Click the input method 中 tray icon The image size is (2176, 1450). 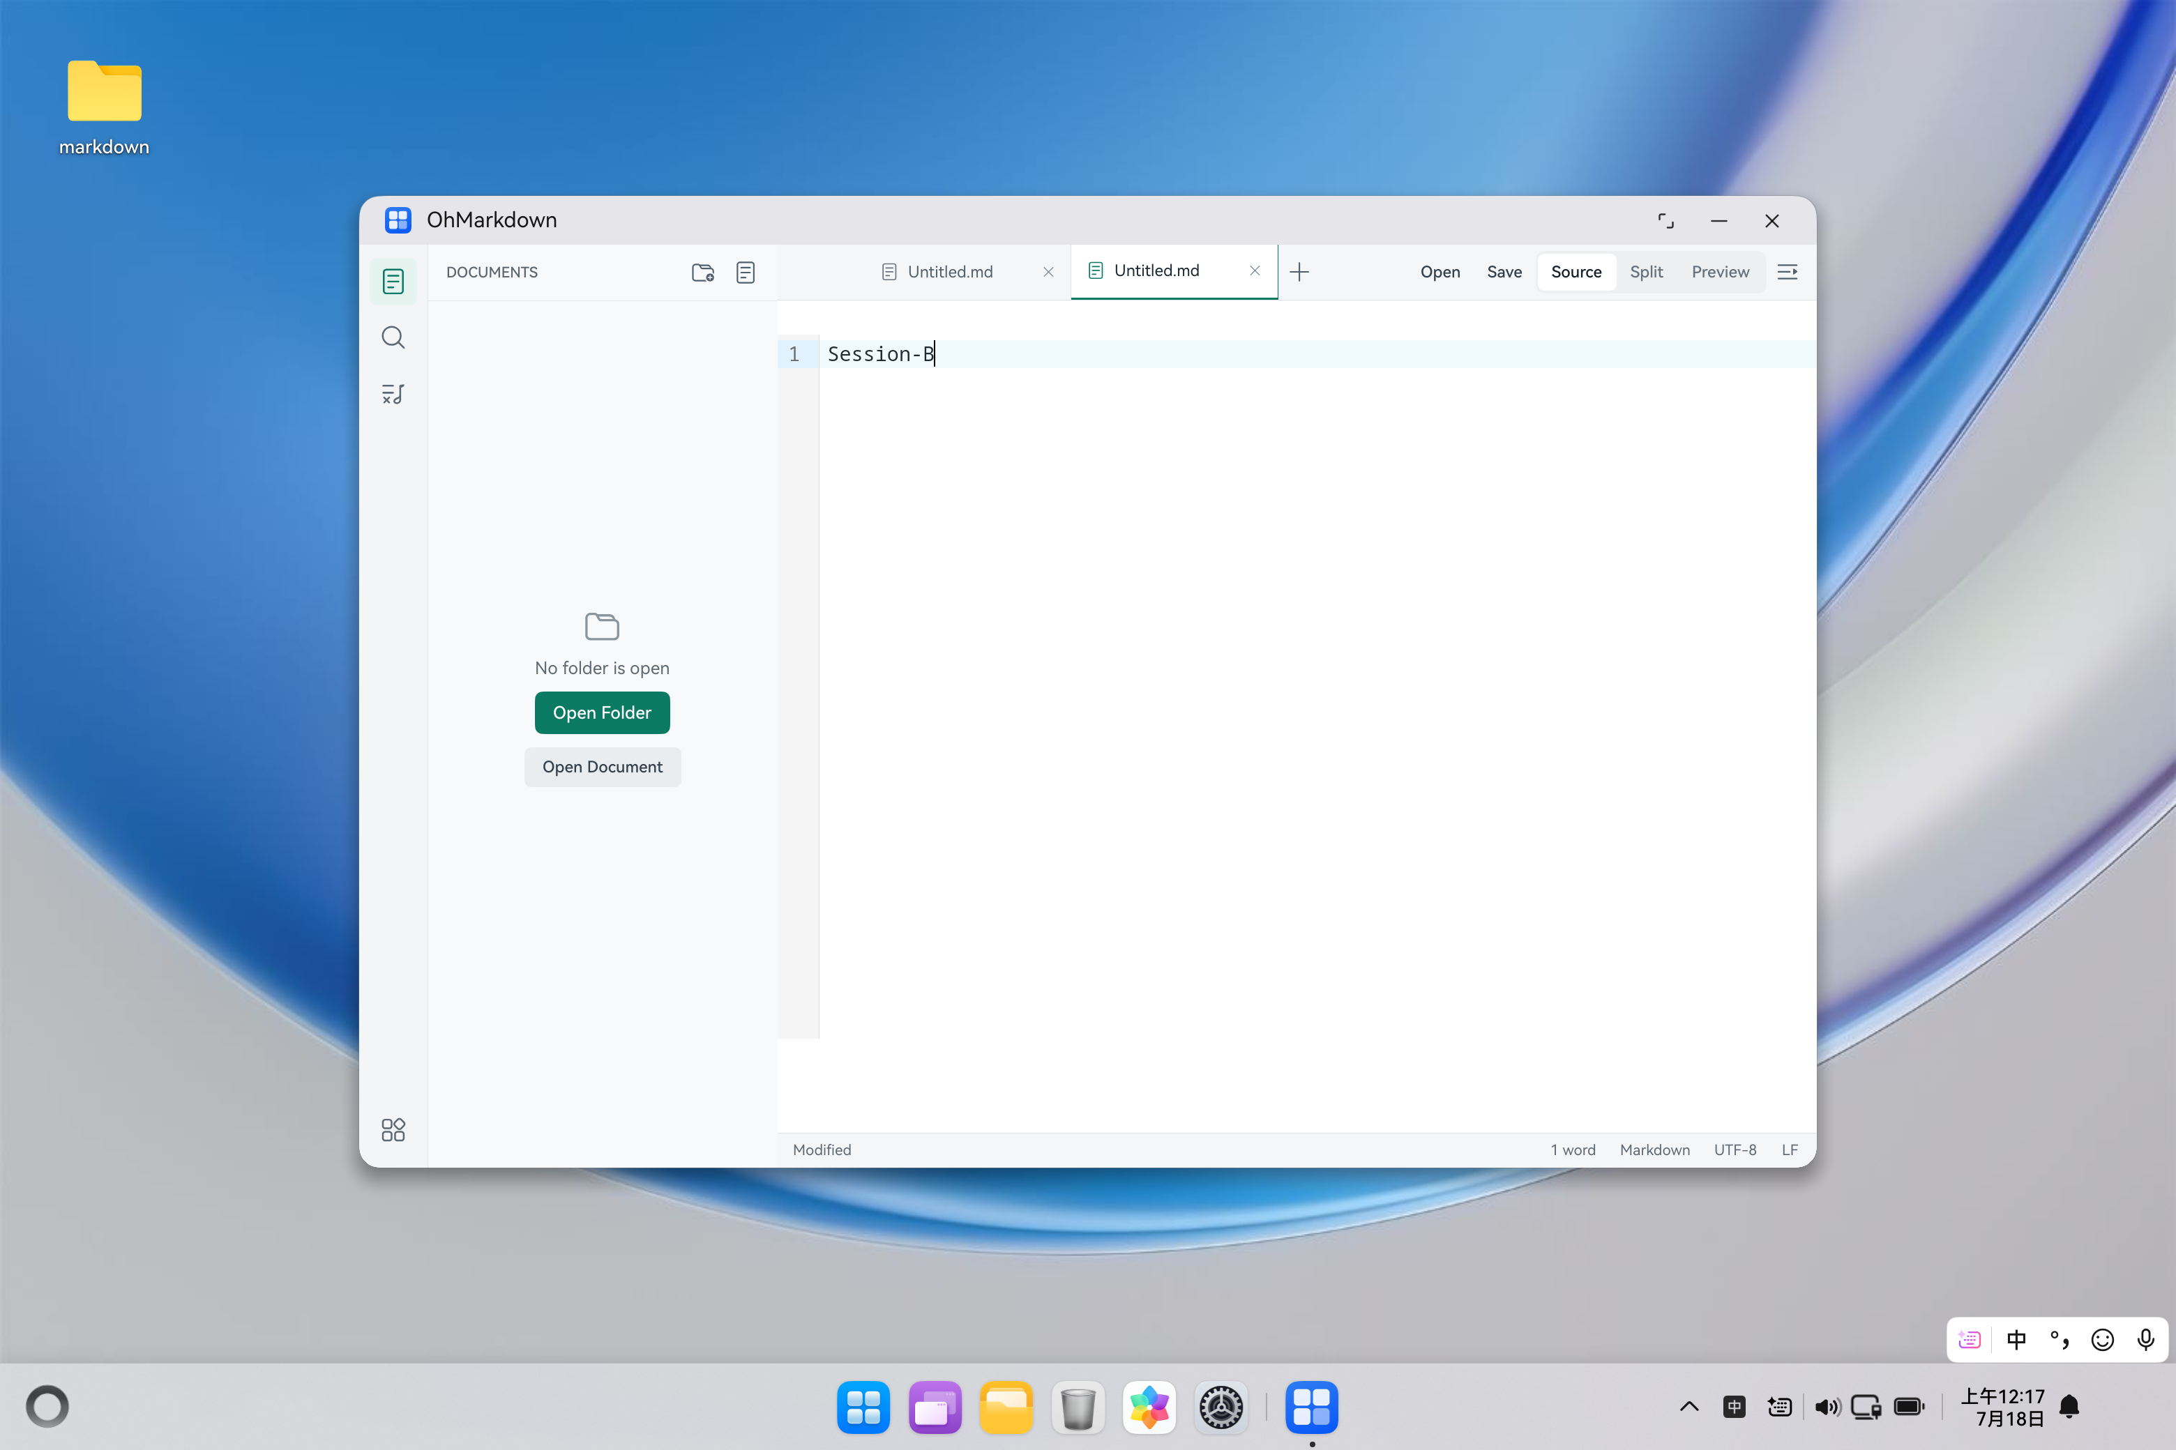pos(1735,1407)
